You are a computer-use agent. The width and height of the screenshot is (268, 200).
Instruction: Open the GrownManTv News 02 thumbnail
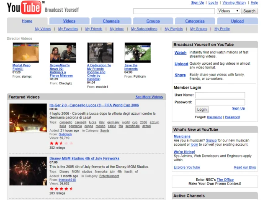point(63,53)
